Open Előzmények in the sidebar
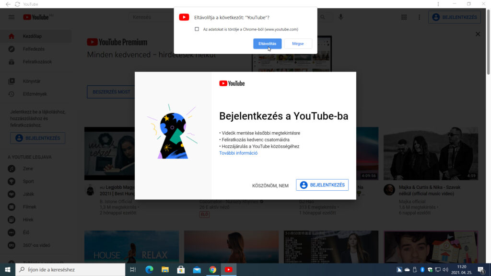This screenshot has width=491, height=276. click(36, 94)
